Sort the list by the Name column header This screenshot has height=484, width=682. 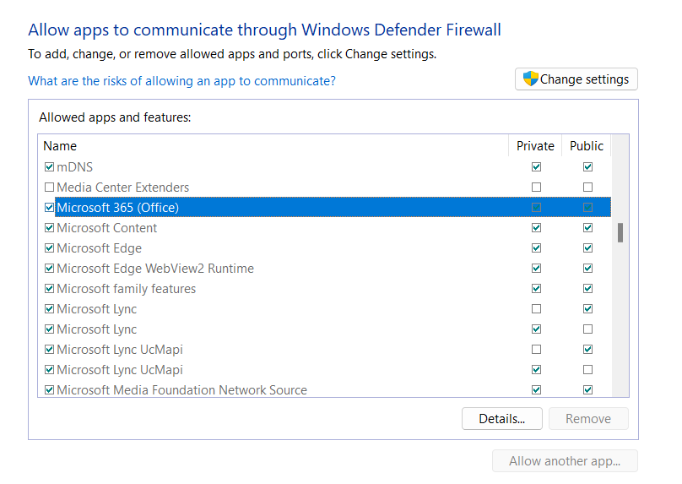click(x=60, y=146)
